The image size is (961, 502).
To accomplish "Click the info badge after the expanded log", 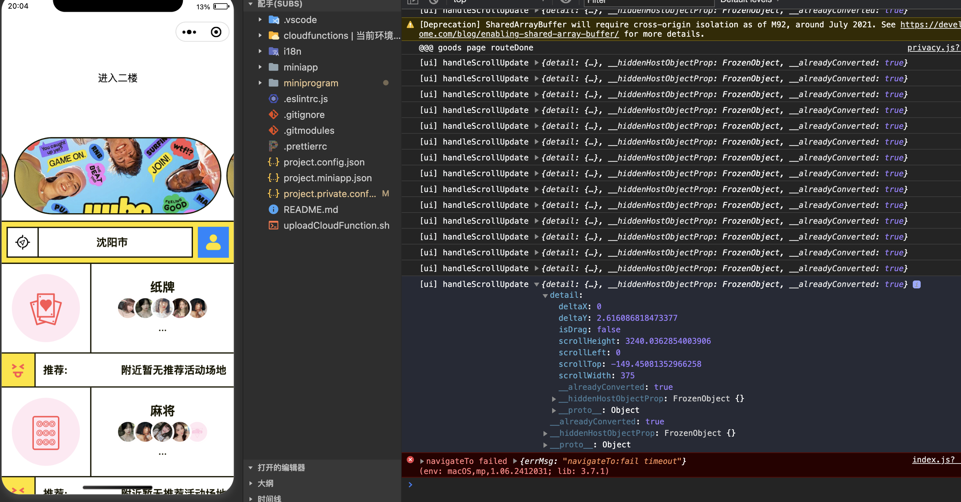I will (x=916, y=284).
